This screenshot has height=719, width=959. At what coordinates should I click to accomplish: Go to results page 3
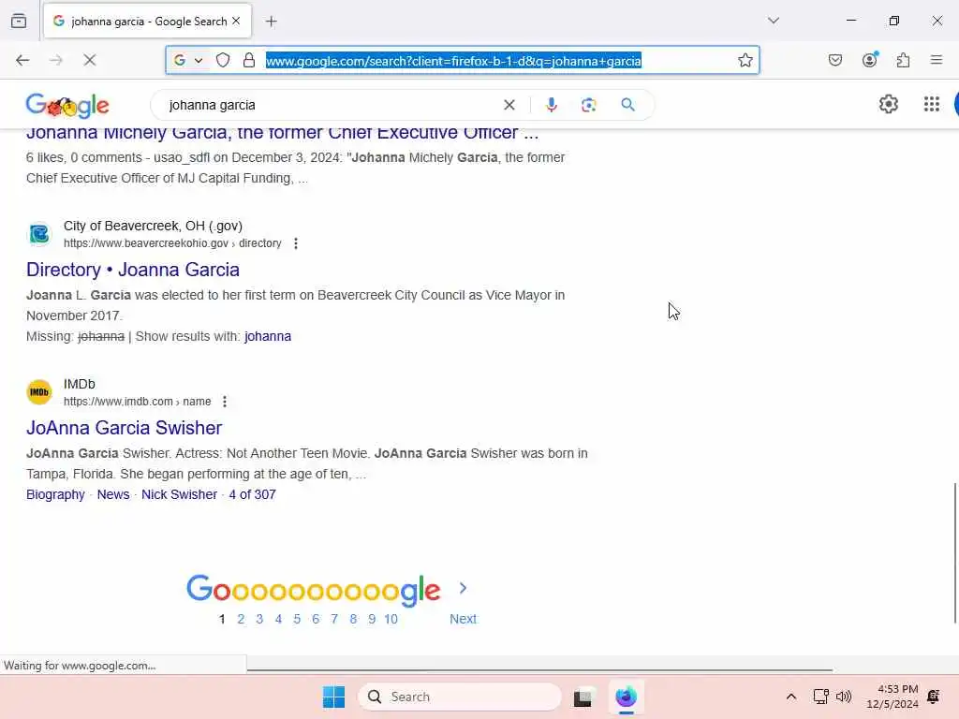click(259, 620)
